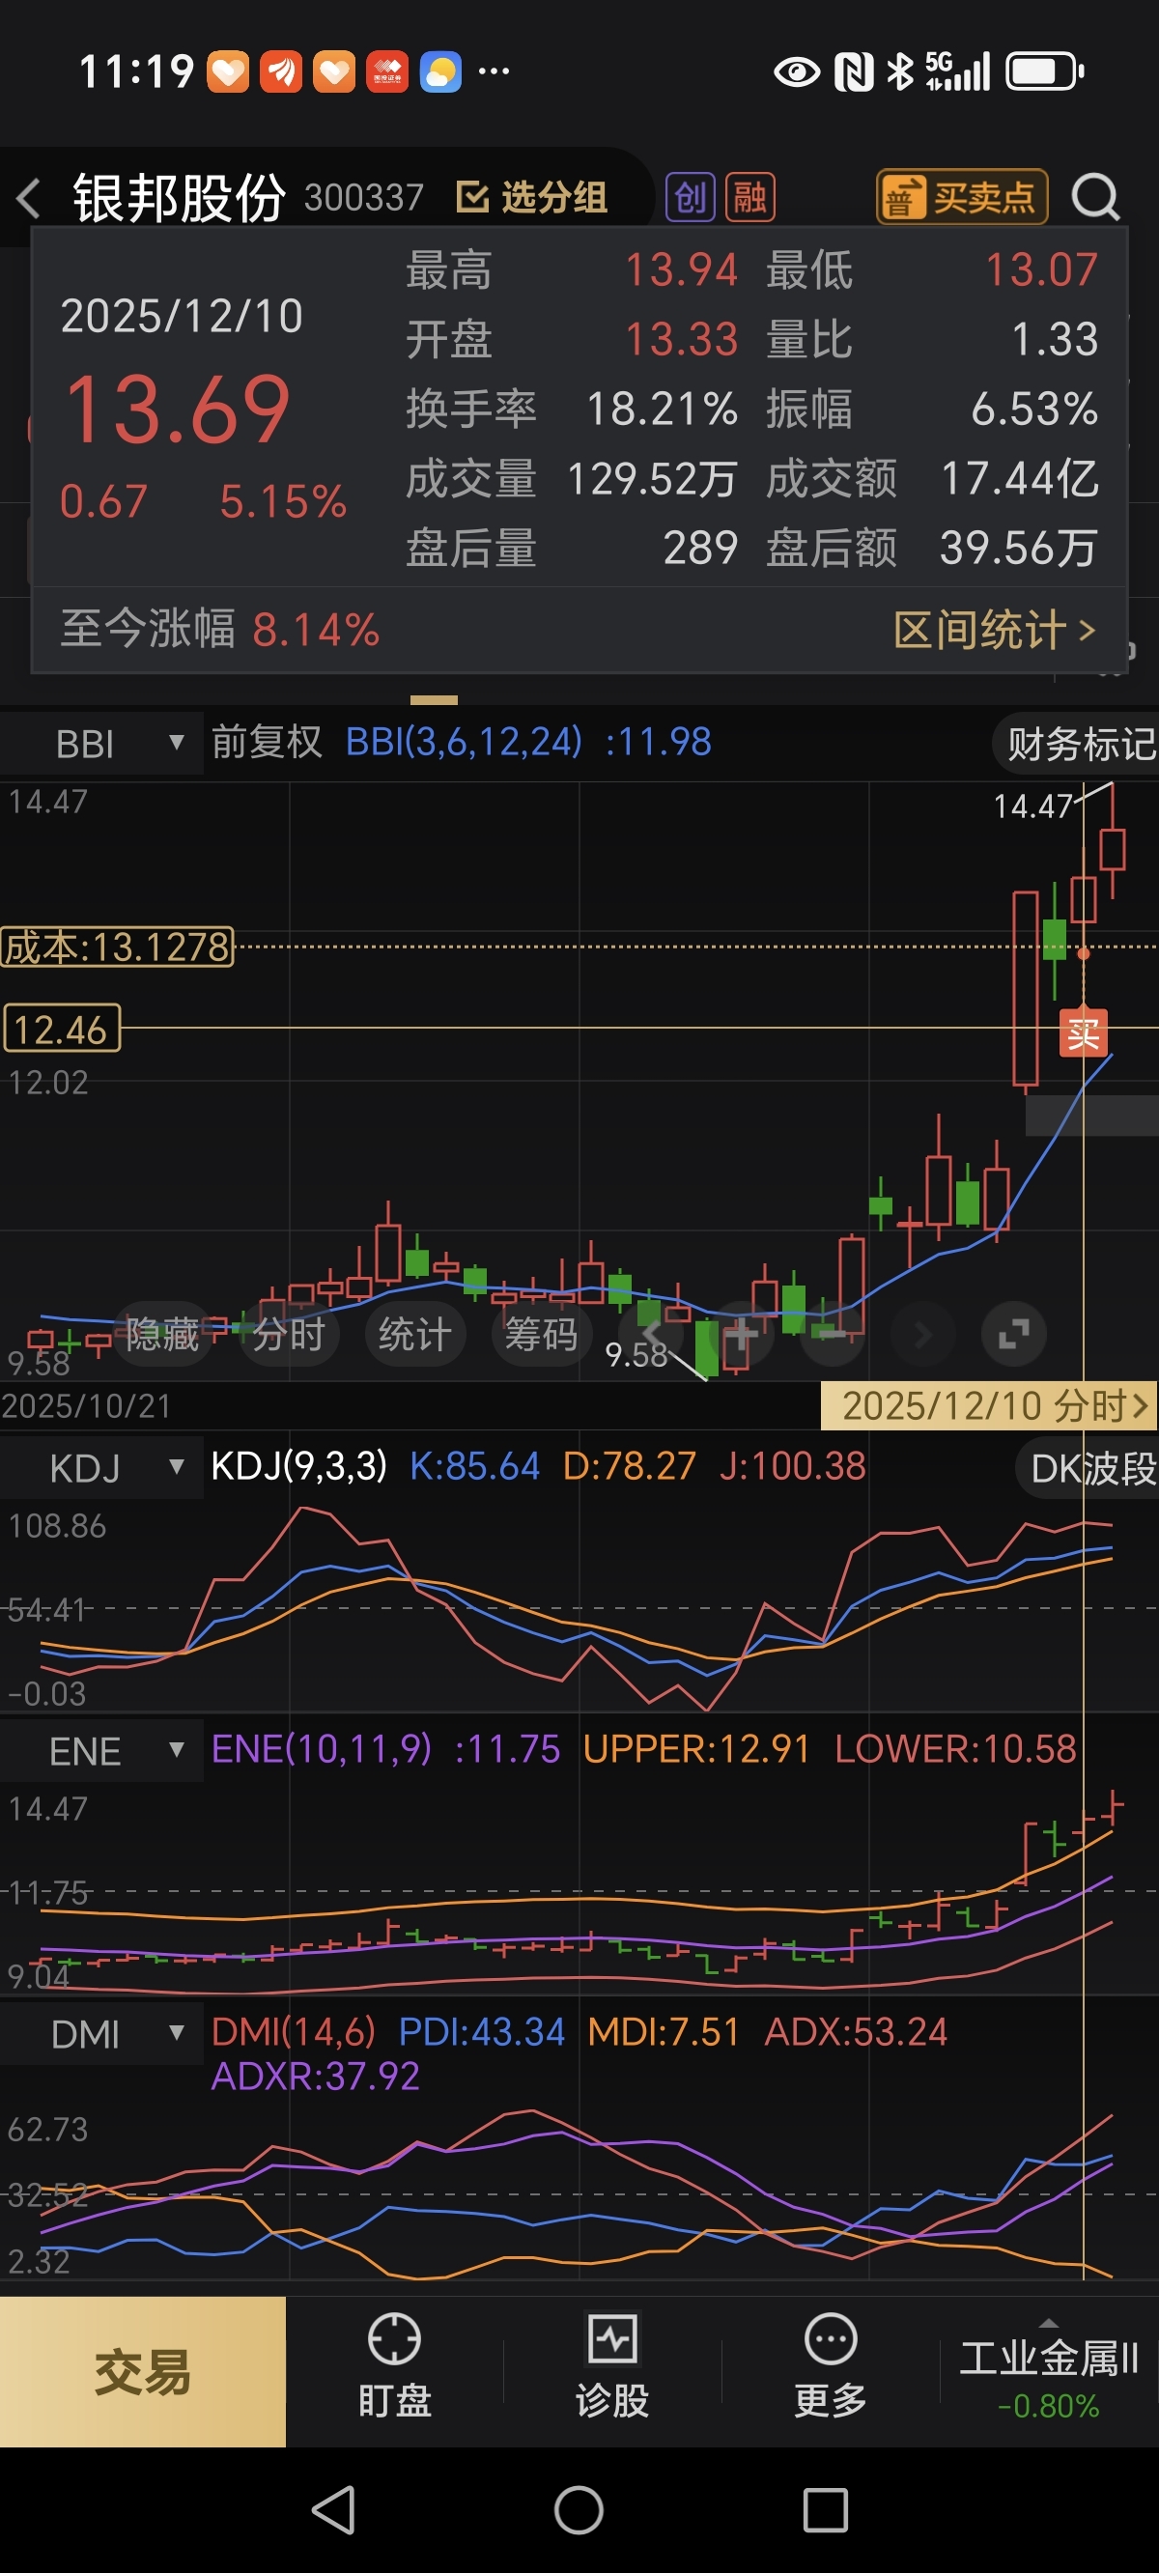Open 盯盘 watch tab
The height and width of the screenshot is (2573, 1159).
click(x=395, y=2368)
